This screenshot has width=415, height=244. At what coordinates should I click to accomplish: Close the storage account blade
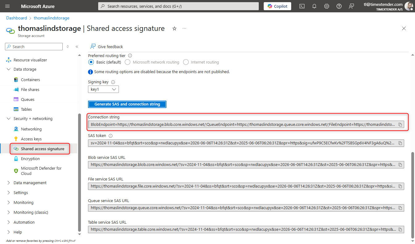click(x=404, y=28)
